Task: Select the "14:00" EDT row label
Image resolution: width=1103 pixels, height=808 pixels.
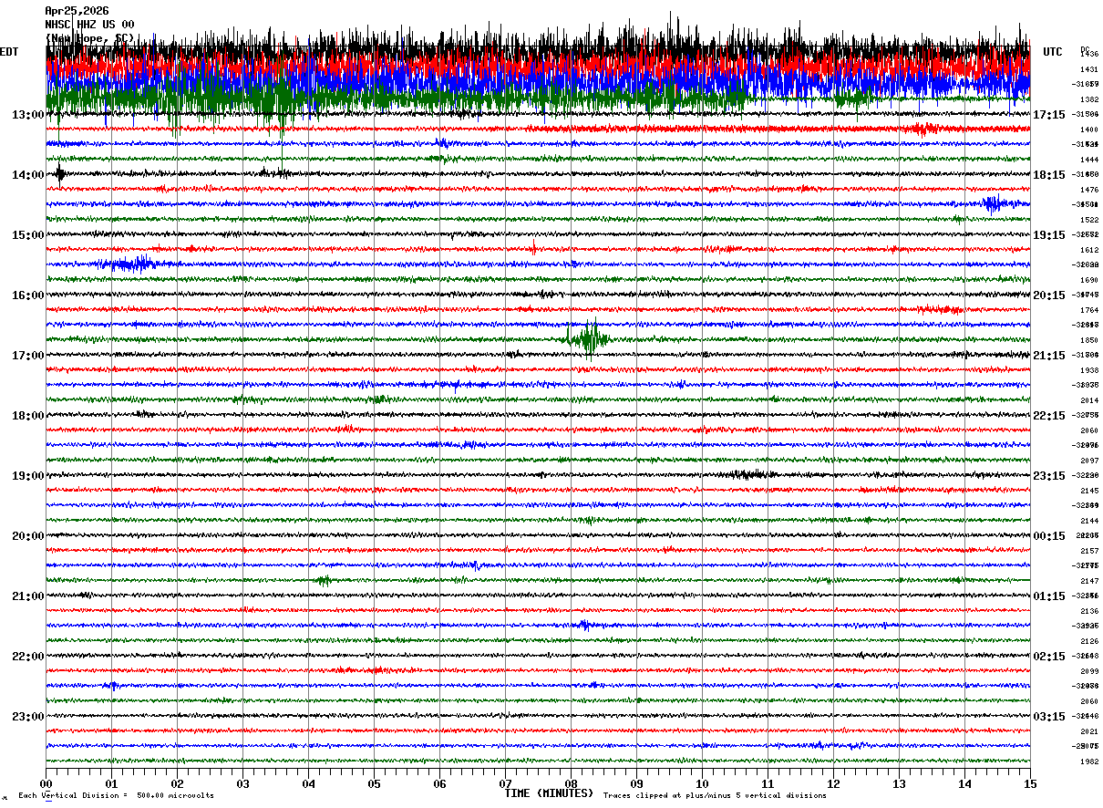Action: (x=28, y=175)
